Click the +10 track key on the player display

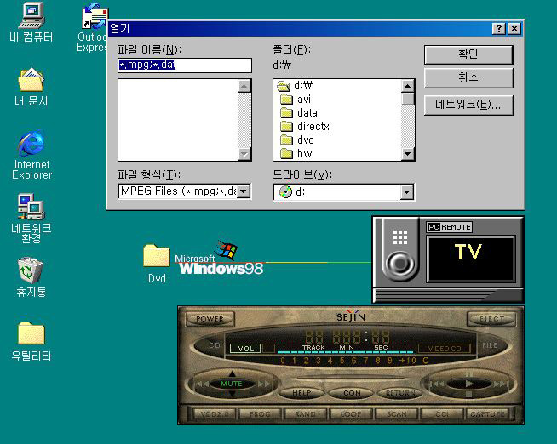(x=407, y=361)
